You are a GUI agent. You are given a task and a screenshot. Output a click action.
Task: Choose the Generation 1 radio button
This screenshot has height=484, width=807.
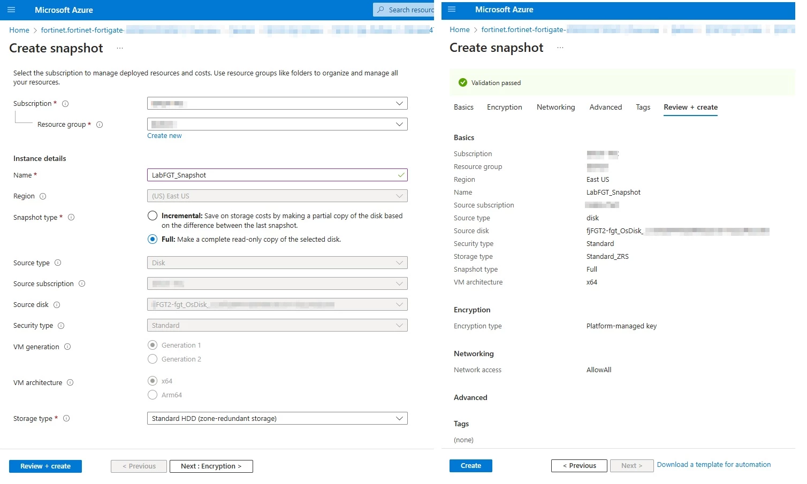click(x=153, y=345)
